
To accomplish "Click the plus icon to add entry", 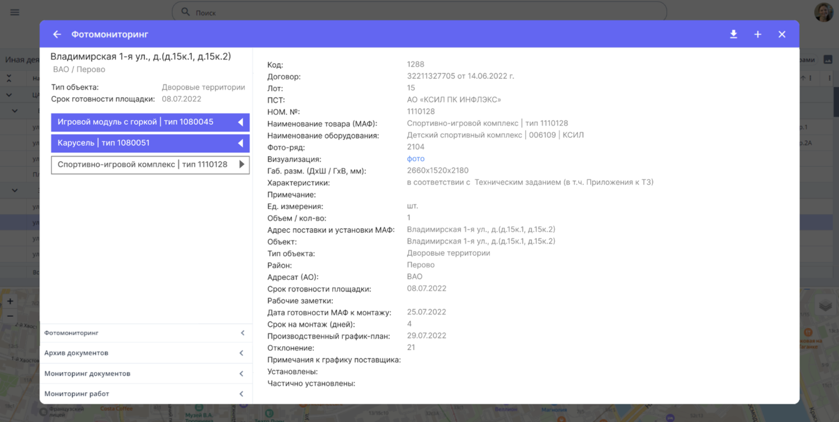I will [757, 35].
